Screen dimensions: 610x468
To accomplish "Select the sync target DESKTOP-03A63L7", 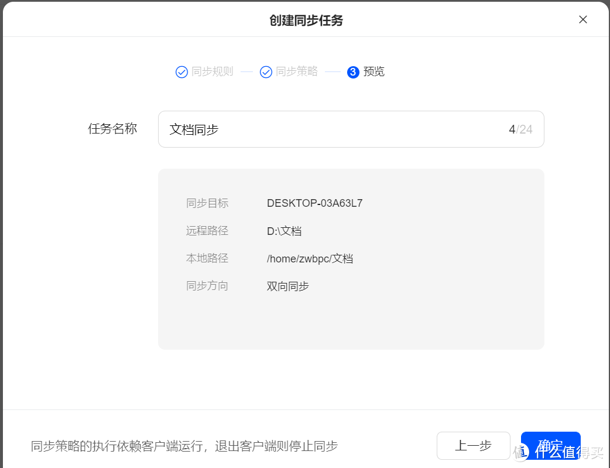I will tap(314, 203).
